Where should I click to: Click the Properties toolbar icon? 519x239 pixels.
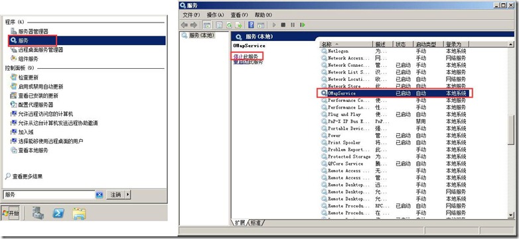(x=219, y=25)
